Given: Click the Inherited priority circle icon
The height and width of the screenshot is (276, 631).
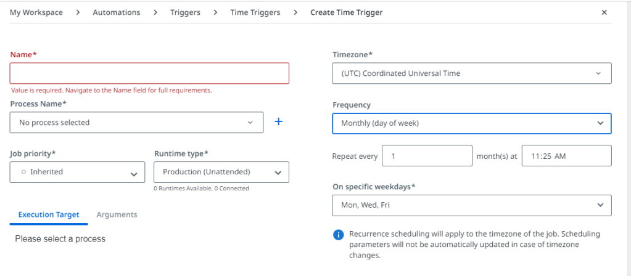Looking at the screenshot, I should [x=23, y=172].
